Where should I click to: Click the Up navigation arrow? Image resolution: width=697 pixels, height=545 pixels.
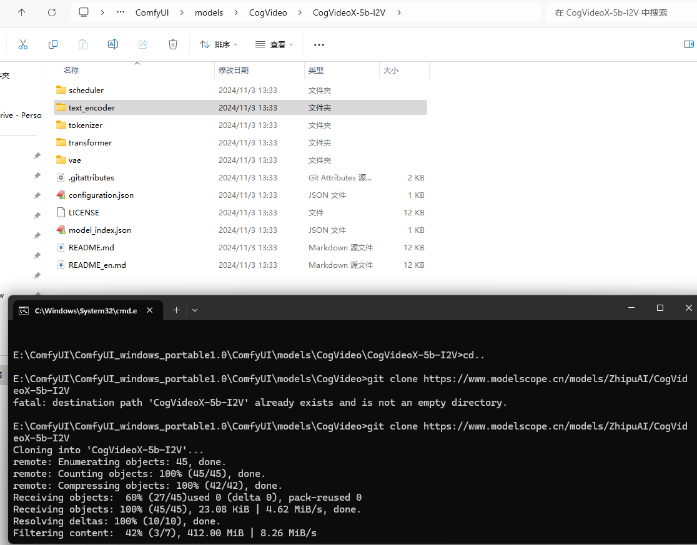click(x=22, y=12)
